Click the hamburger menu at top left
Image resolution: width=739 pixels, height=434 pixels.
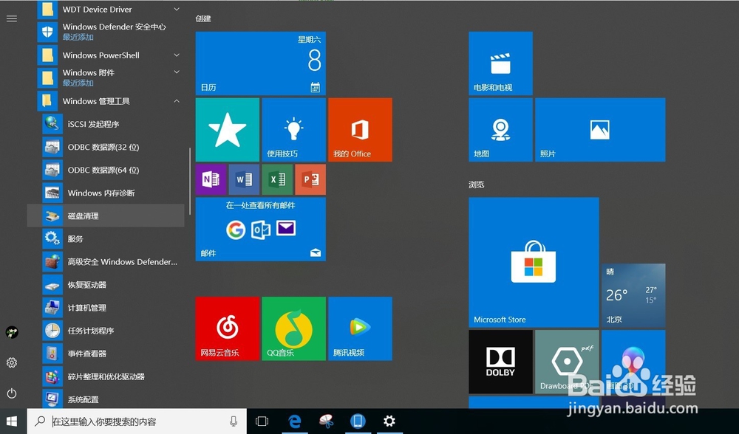(12, 18)
